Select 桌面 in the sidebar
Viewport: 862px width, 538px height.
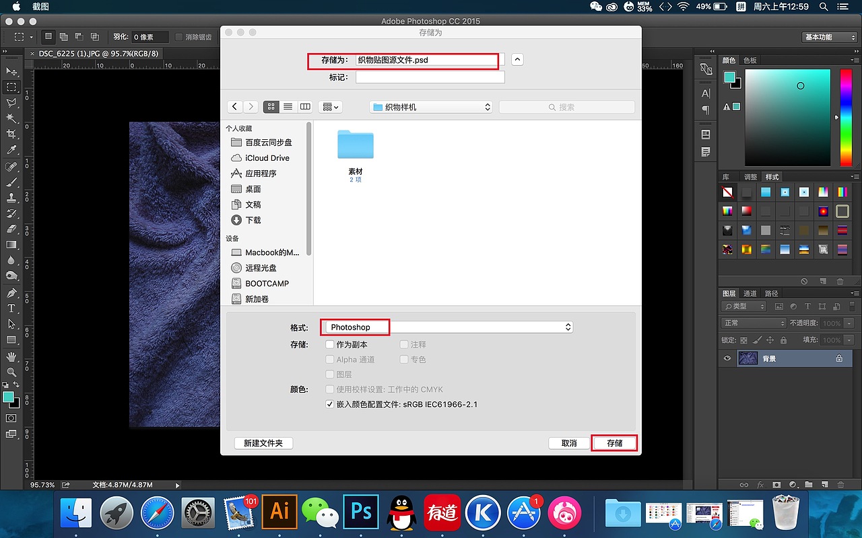tap(253, 189)
